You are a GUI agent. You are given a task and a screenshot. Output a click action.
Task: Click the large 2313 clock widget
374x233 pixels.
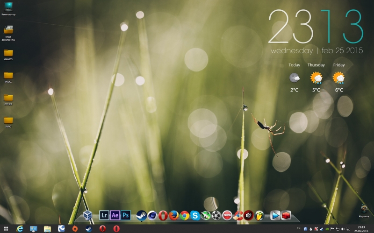pyautogui.click(x=316, y=27)
